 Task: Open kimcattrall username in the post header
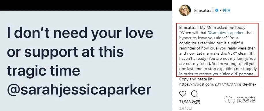pyautogui.click(x=204, y=11)
